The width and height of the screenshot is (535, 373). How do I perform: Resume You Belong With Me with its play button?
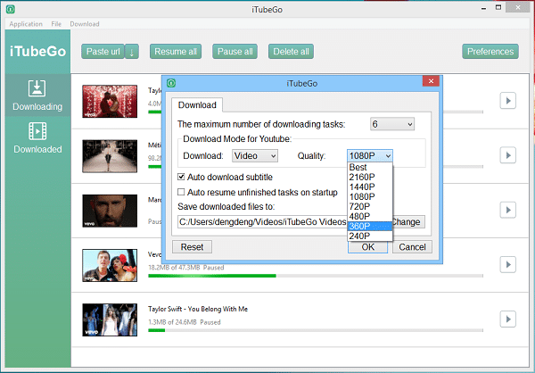pyautogui.click(x=507, y=319)
